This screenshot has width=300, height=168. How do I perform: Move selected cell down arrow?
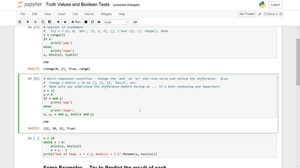click(65, 22)
